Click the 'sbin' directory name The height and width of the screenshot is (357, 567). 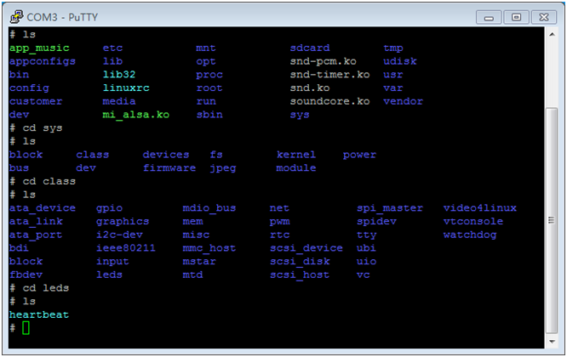(209, 115)
